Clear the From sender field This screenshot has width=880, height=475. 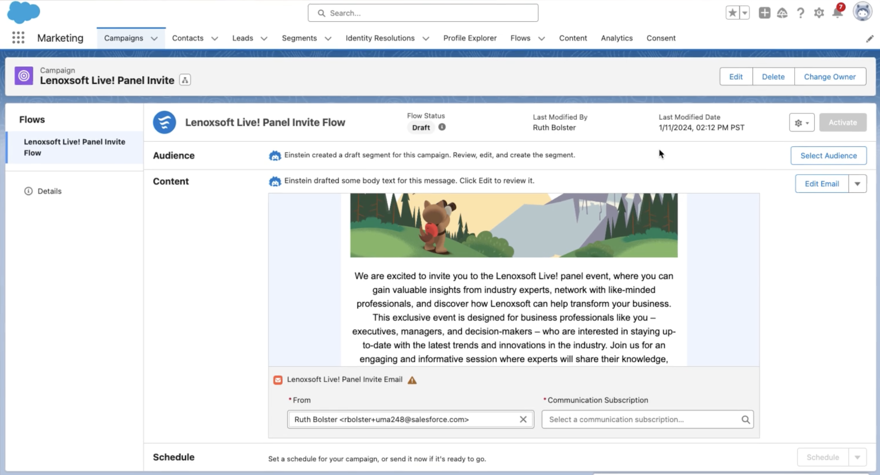[523, 419]
